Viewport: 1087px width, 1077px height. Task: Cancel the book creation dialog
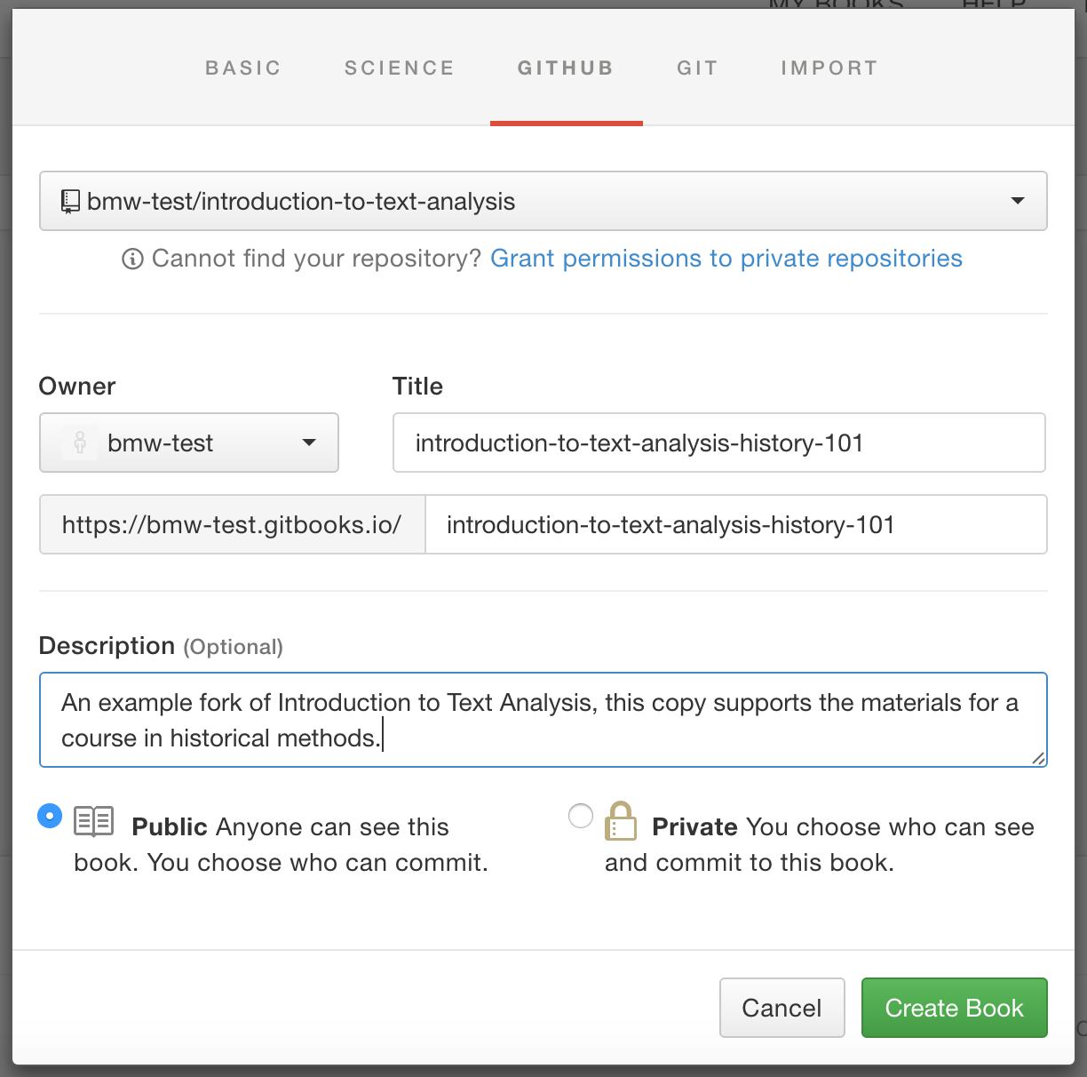[782, 1008]
